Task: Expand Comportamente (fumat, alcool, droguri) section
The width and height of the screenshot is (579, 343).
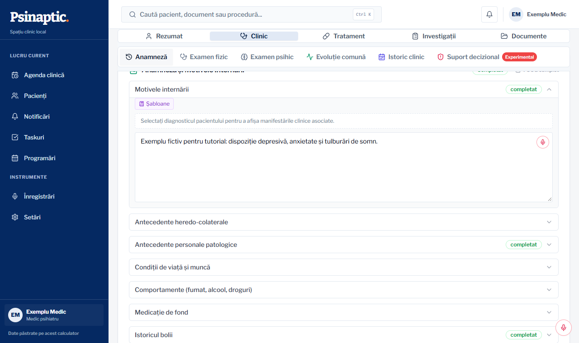Action: (344, 290)
